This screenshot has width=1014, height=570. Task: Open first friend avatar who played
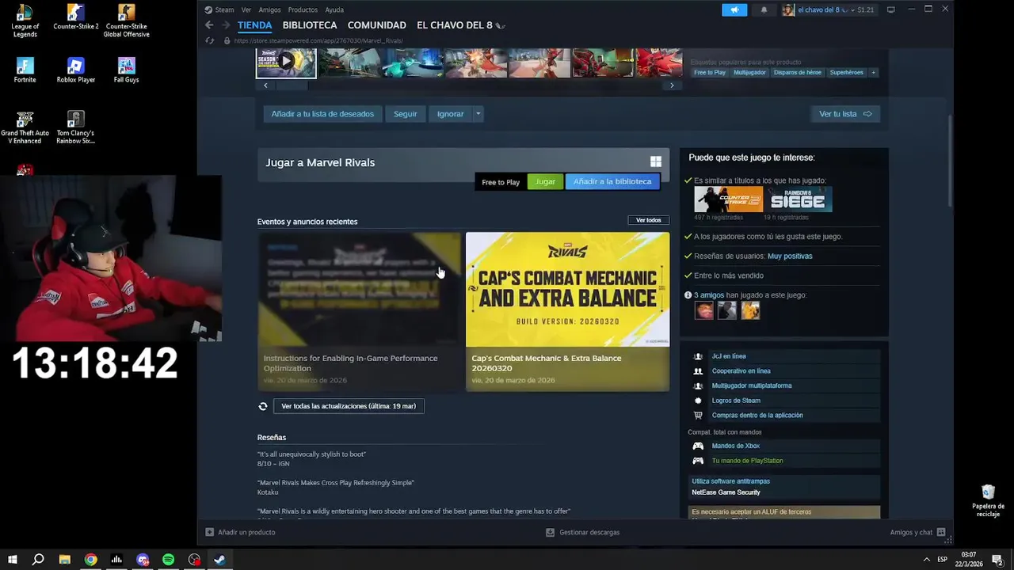[703, 310]
